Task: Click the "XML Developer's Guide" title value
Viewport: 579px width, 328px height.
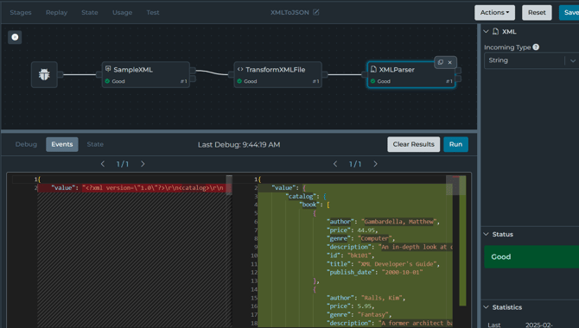Action: (398, 264)
